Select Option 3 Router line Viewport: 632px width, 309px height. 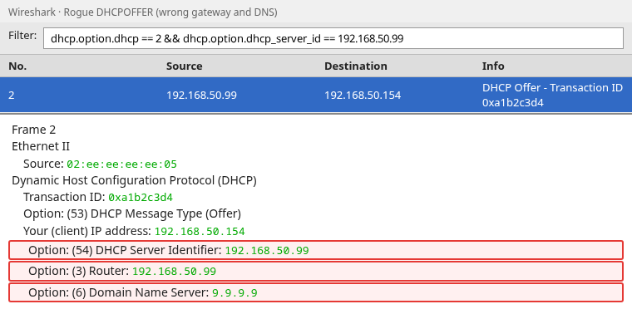(316, 271)
